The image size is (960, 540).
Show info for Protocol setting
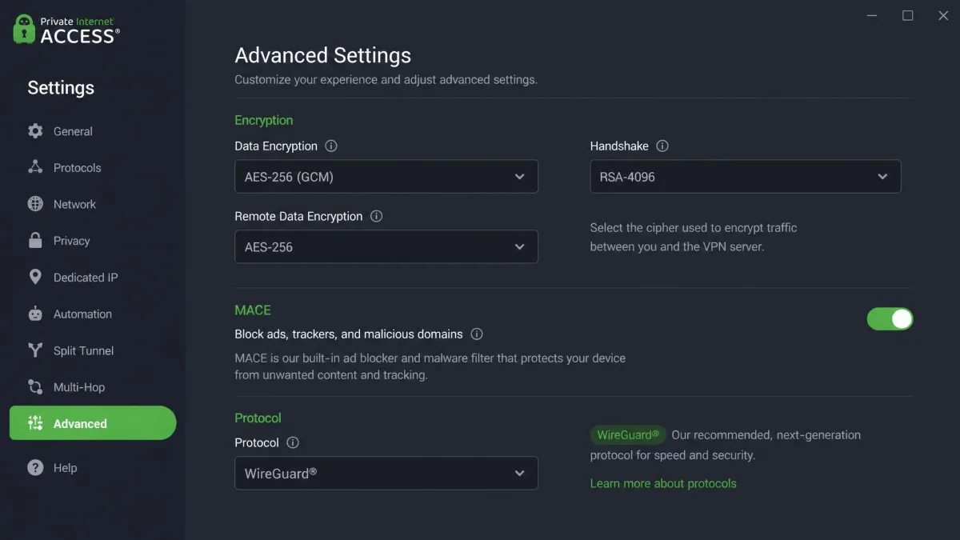293,442
